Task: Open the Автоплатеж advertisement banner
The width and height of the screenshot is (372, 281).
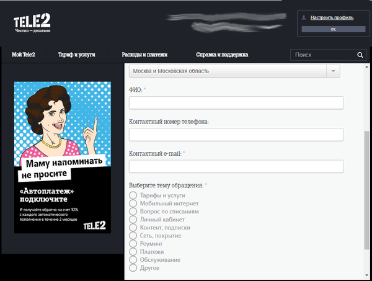Action: (x=62, y=158)
